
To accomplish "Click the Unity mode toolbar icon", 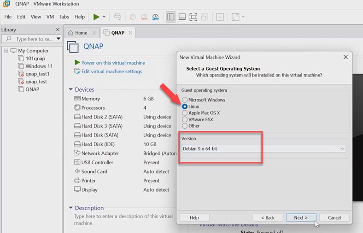I will click(x=205, y=17).
